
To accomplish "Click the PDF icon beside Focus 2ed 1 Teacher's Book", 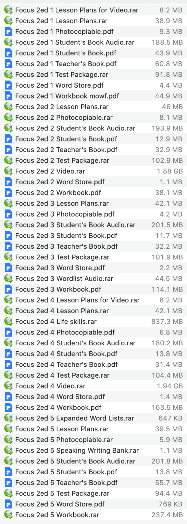I will [x=8, y=64].
